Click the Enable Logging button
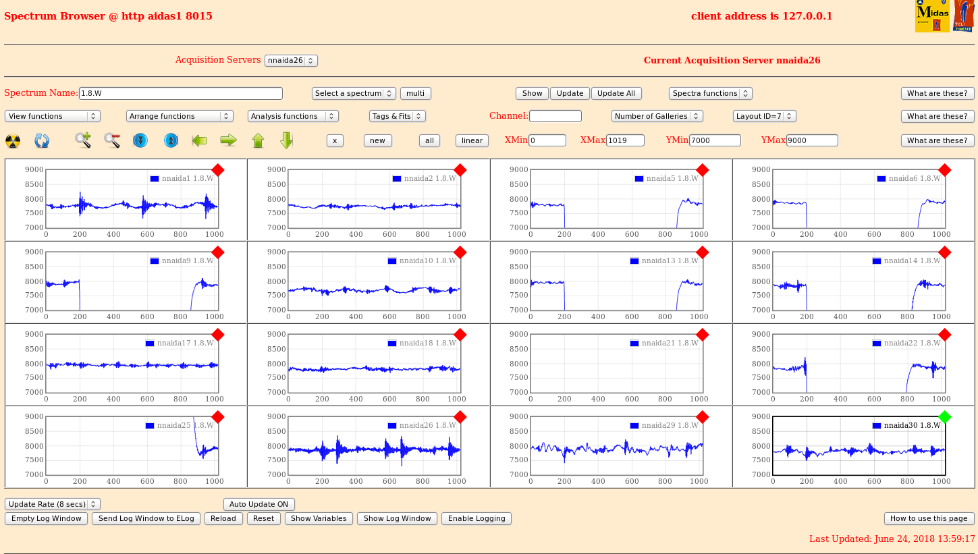Screen dimensions: 978x554 point(477,518)
